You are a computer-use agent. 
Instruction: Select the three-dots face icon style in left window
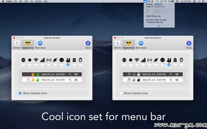pos(23,60)
